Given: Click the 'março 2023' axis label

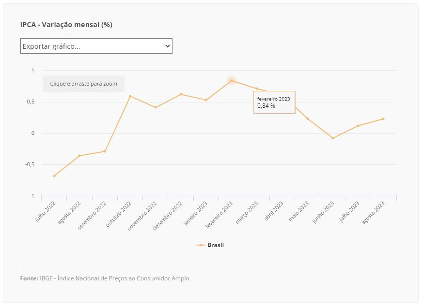Looking at the screenshot, I should (x=247, y=213).
